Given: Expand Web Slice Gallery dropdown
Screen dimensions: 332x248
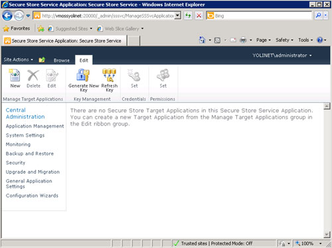Looking at the screenshot, I should point(142,29).
